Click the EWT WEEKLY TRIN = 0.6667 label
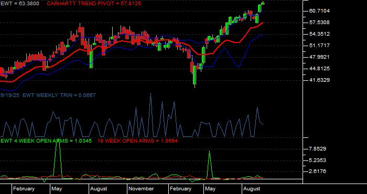Viewport: 367px width, 194px height. (x=59, y=95)
